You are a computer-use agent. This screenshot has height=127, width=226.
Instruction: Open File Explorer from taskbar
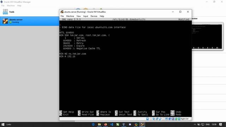click(99, 125)
